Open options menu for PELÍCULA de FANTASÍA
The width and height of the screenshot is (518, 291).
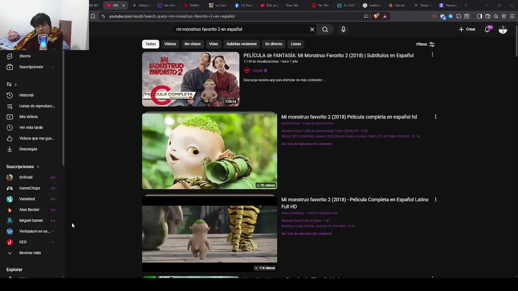(x=432, y=55)
